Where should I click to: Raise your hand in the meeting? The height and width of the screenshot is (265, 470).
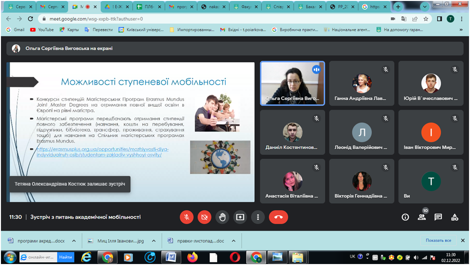(x=222, y=217)
